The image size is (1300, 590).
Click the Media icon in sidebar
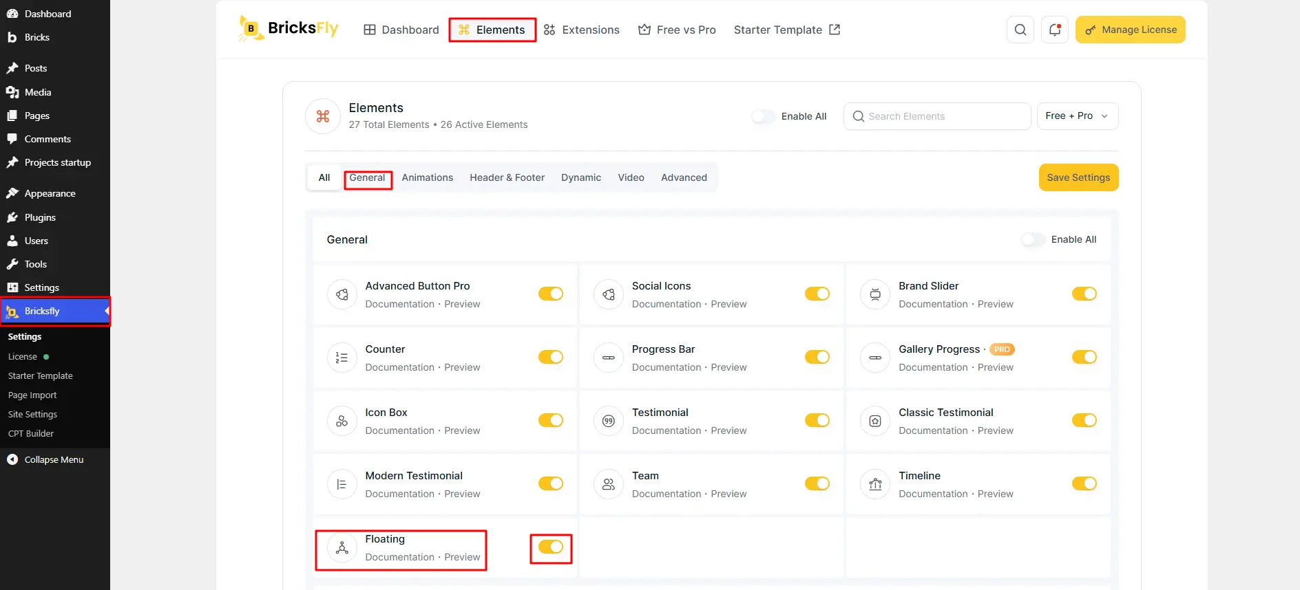12,92
